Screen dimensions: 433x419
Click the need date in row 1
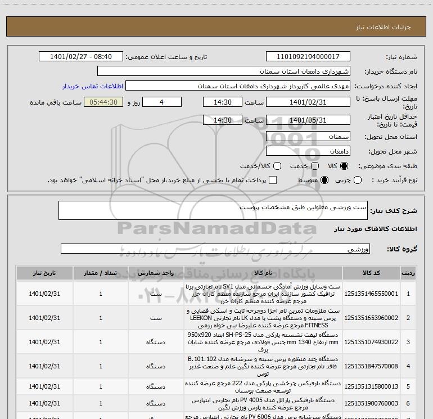coord(44,294)
